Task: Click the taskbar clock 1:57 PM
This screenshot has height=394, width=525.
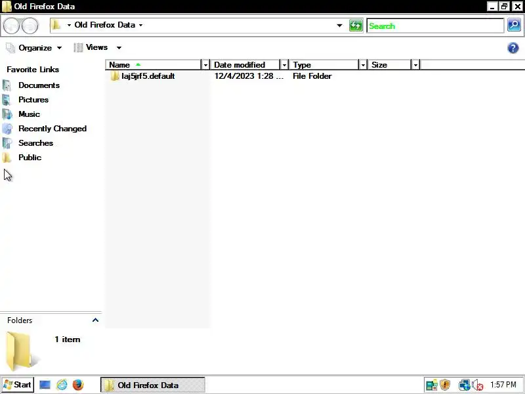Action: 503,385
